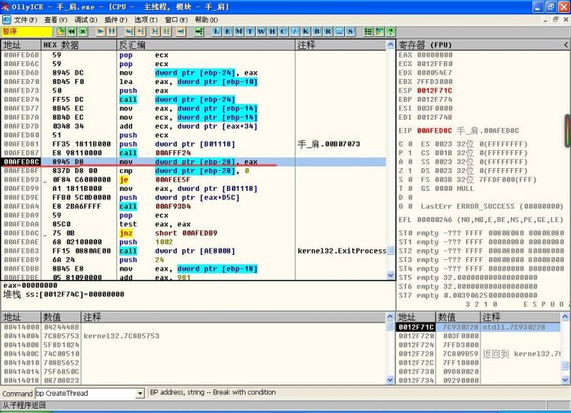This screenshot has width=571, height=413.
Task: Open the Command bar dropdown arrow
Action: coord(140,393)
